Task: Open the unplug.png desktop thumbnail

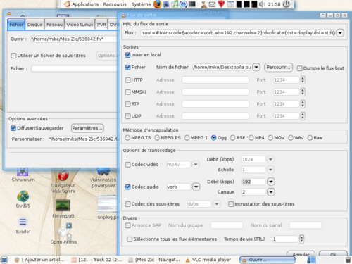Action: [x=108, y=208]
